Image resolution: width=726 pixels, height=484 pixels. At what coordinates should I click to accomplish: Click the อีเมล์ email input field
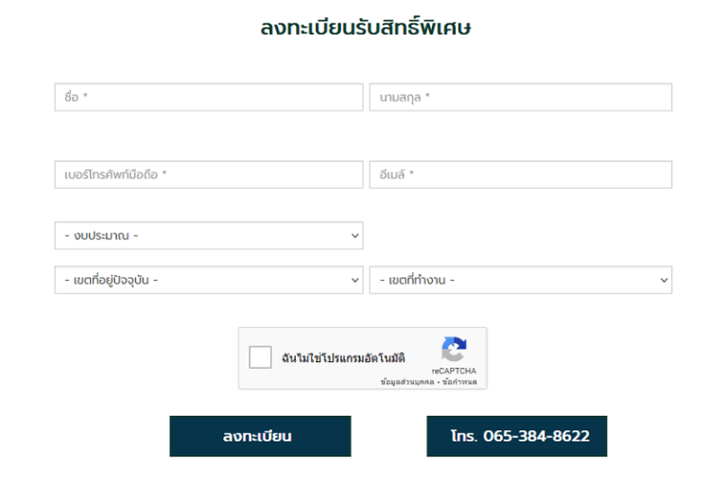(521, 175)
